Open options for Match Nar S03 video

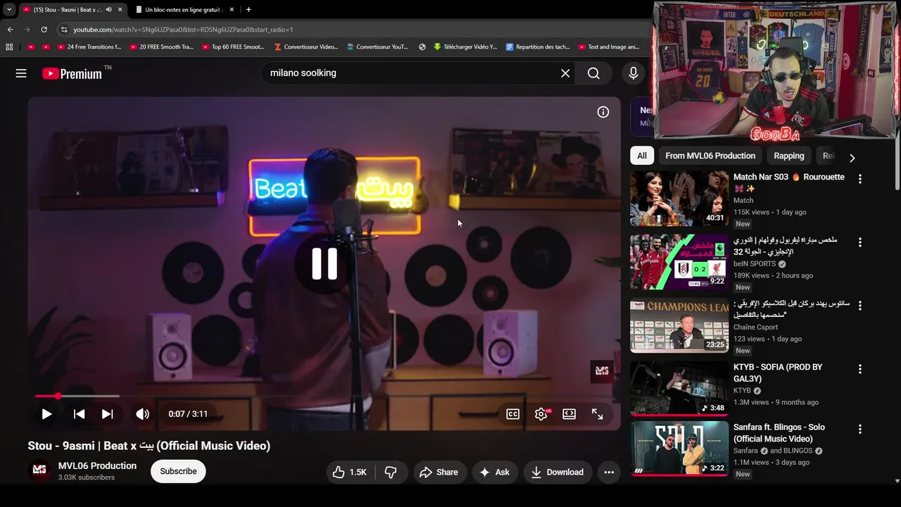[859, 179]
